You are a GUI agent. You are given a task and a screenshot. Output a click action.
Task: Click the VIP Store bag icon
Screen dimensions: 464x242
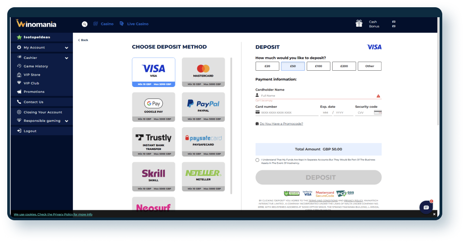click(19, 75)
